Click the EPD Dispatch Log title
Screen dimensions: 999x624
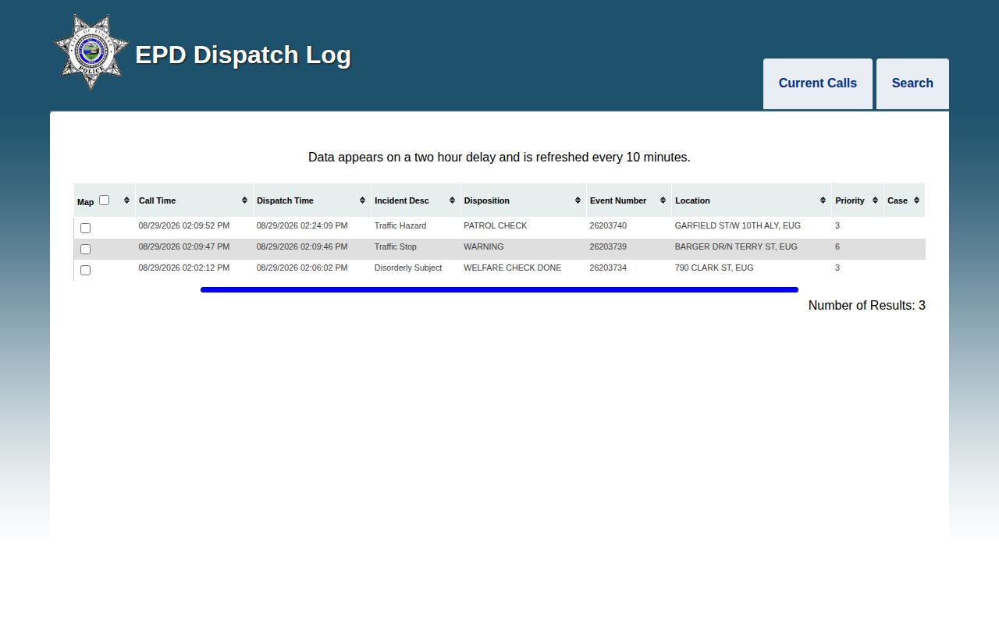(x=244, y=55)
